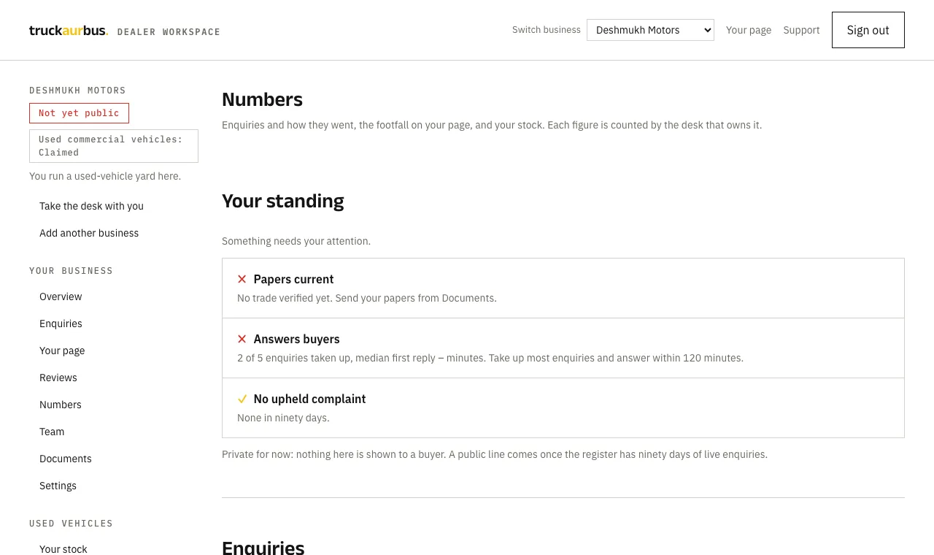The height and width of the screenshot is (555, 934).
Task: Click the yellow check beside No upheld complaint
Action: tap(242, 399)
